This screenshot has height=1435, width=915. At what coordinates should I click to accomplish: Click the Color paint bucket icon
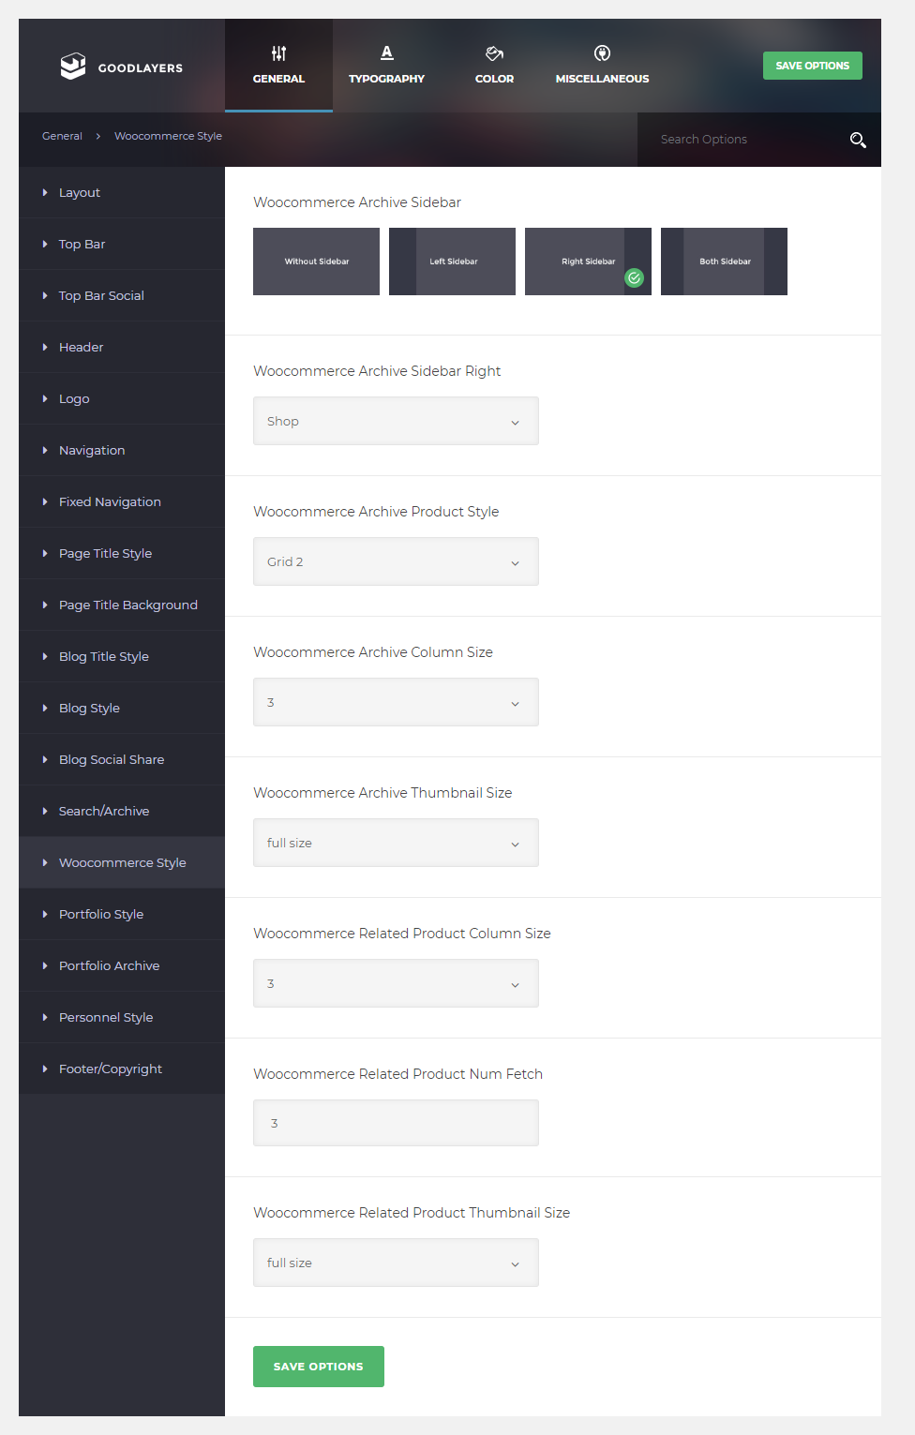point(494,53)
